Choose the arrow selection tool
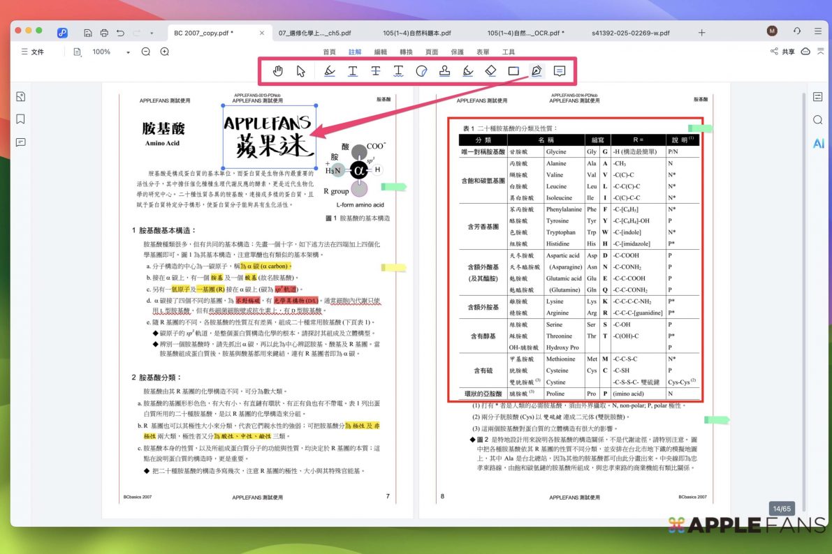The height and width of the screenshot is (554, 832). [x=301, y=71]
